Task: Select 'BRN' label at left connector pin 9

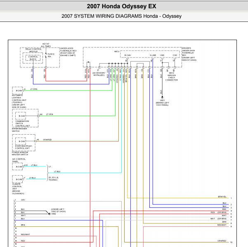Action: pos(23,225)
